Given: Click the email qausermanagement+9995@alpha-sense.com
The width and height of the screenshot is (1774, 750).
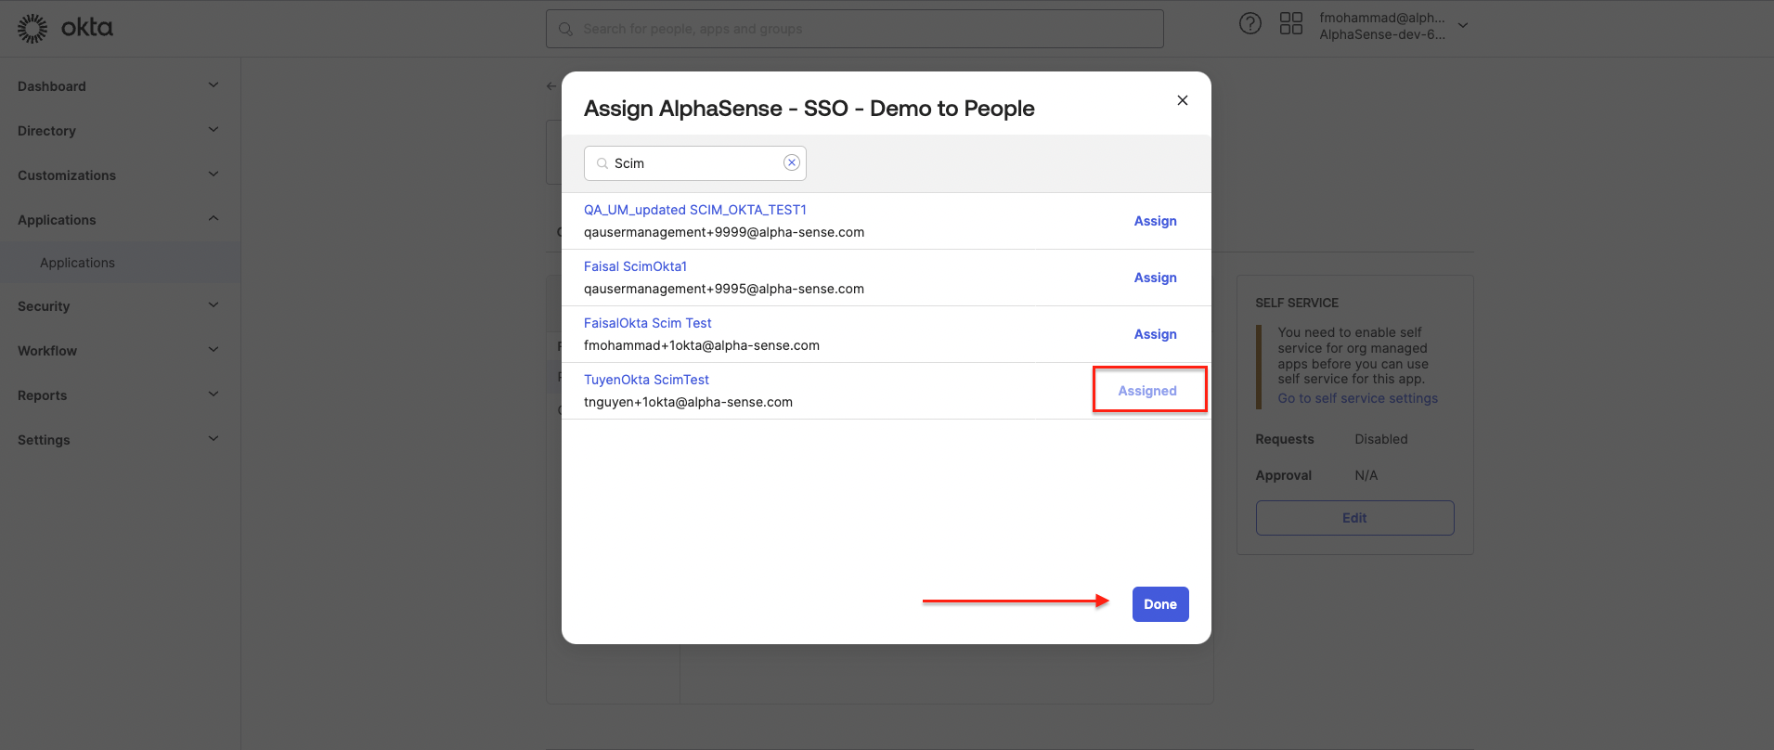Looking at the screenshot, I should coord(724,289).
